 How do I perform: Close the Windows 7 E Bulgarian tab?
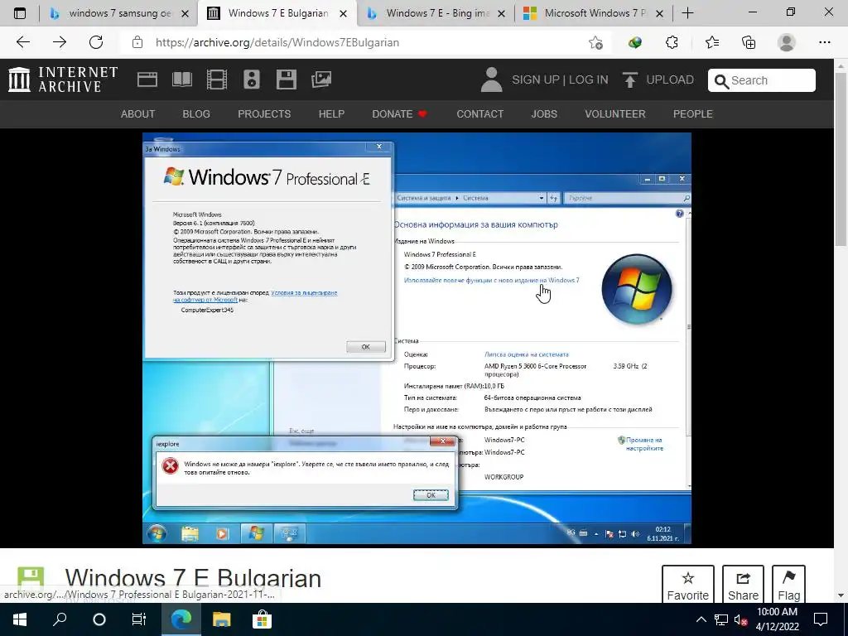343,13
